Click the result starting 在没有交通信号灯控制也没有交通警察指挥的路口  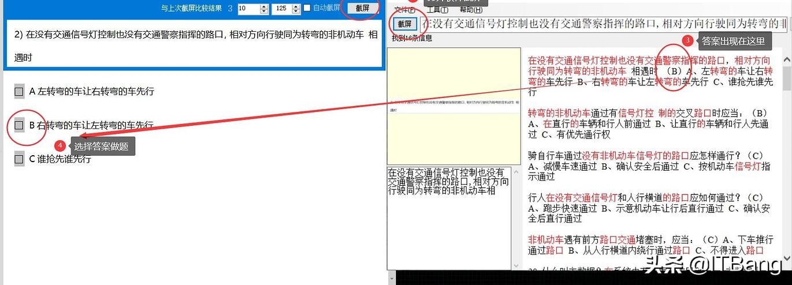(x=650, y=76)
